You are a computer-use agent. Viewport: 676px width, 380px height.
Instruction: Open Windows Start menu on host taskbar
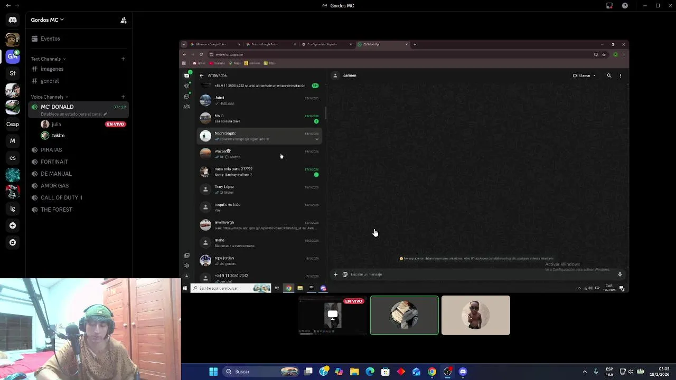(x=213, y=372)
